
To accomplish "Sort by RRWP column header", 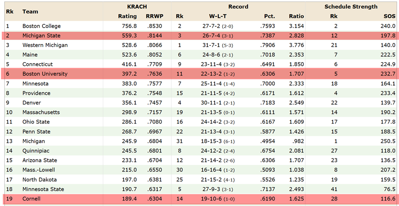I will pos(154,16).
